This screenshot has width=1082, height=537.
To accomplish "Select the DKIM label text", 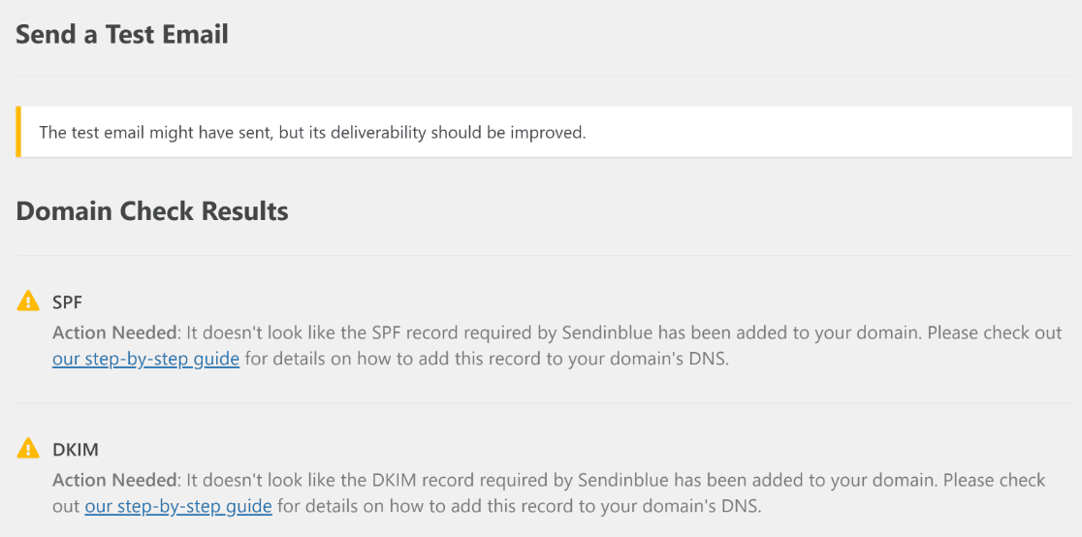I will pyautogui.click(x=76, y=450).
